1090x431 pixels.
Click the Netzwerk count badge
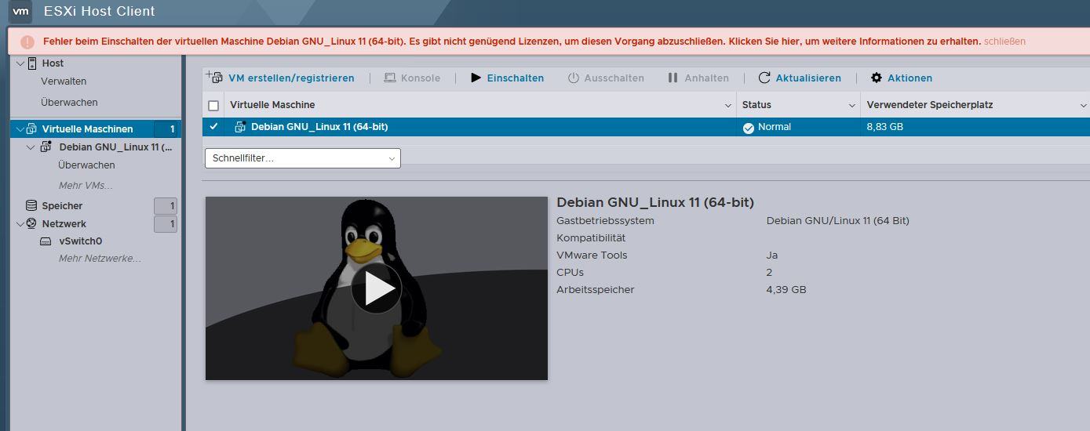166,225
